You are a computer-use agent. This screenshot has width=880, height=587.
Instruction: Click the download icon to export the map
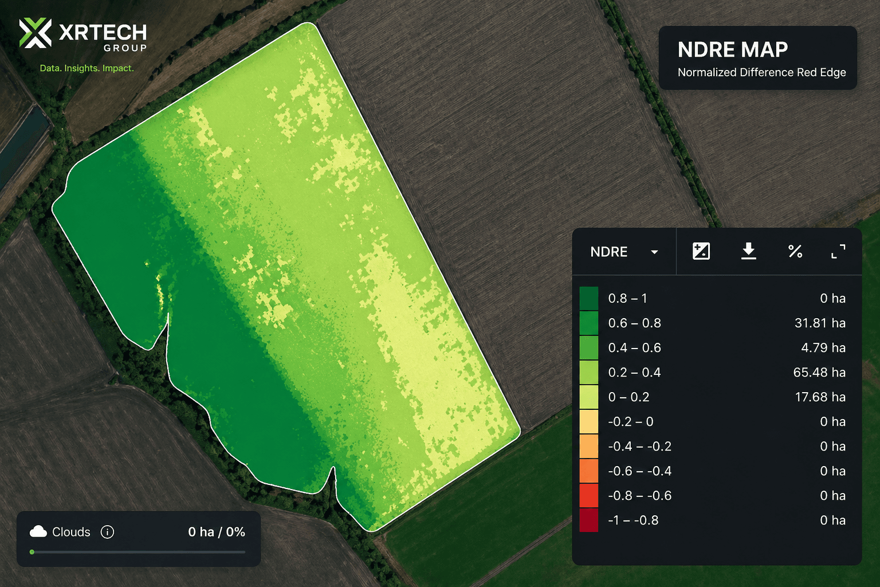(x=748, y=251)
